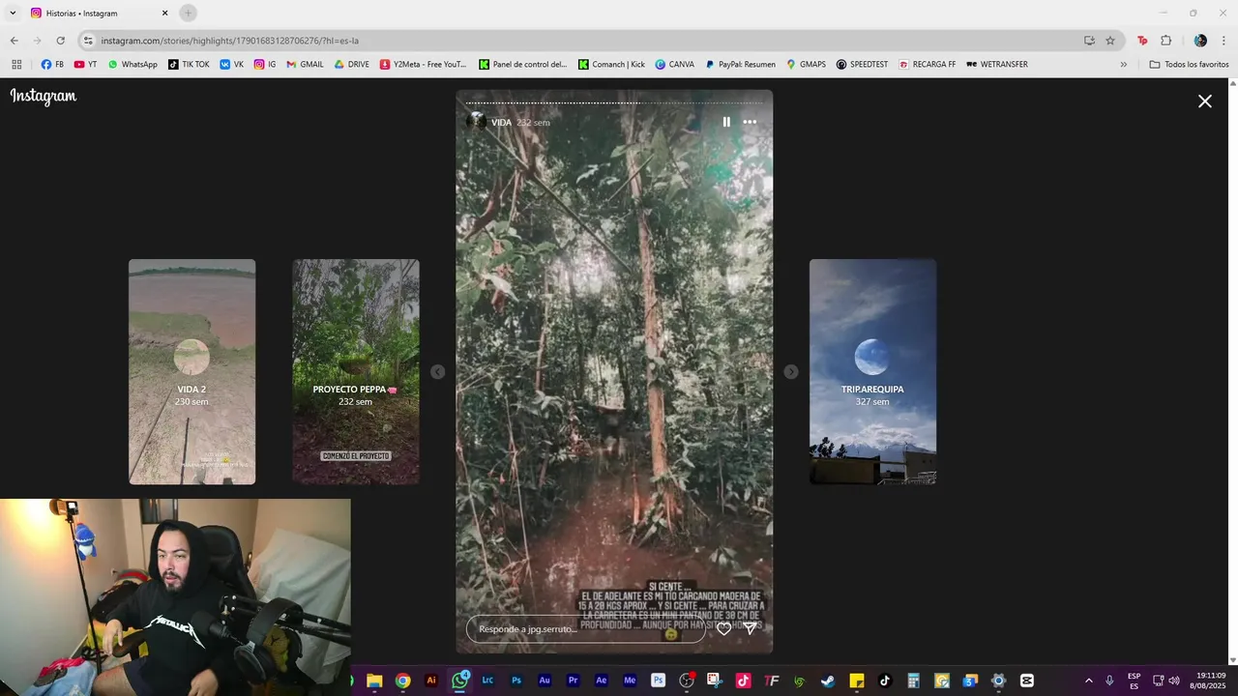Viewport: 1238px width, 696px height.
Task: Open Lightroom Classic from the taskbar
Action: [x=487, y=681]
